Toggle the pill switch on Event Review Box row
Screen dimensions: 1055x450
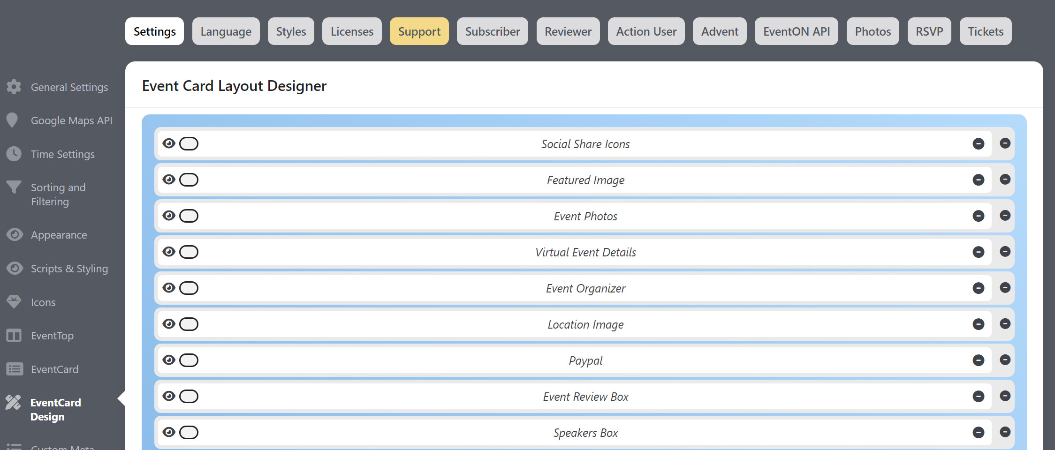pos(189,396)
